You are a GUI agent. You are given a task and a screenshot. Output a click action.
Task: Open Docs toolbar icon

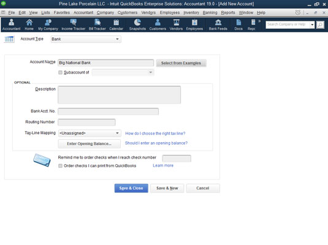[238, 24]
